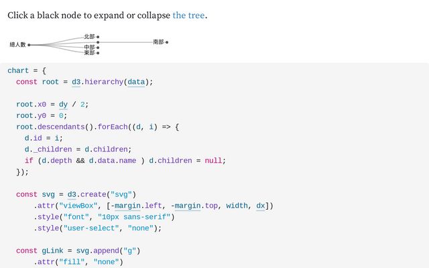
Task: Collapse the 總人數 root node
Action: [x=29, y=45]
